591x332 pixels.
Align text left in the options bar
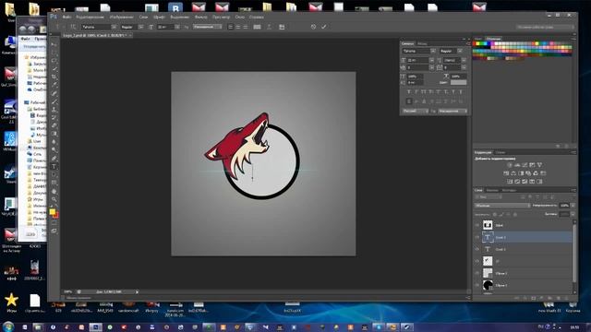tap(230, 27)
